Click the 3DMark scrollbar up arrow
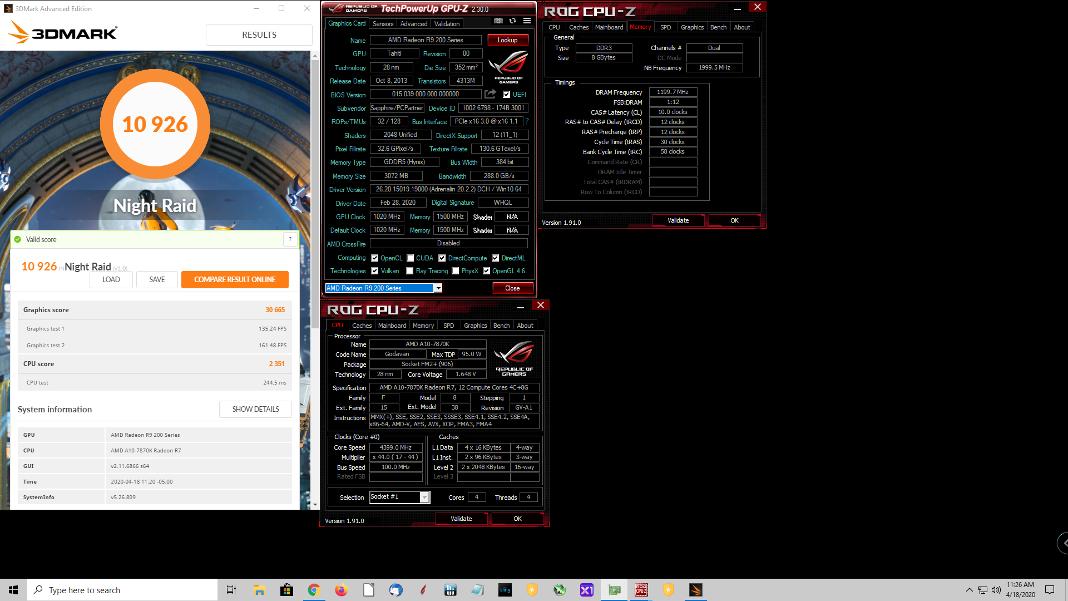1068x601 pixels. coord(315,56)
